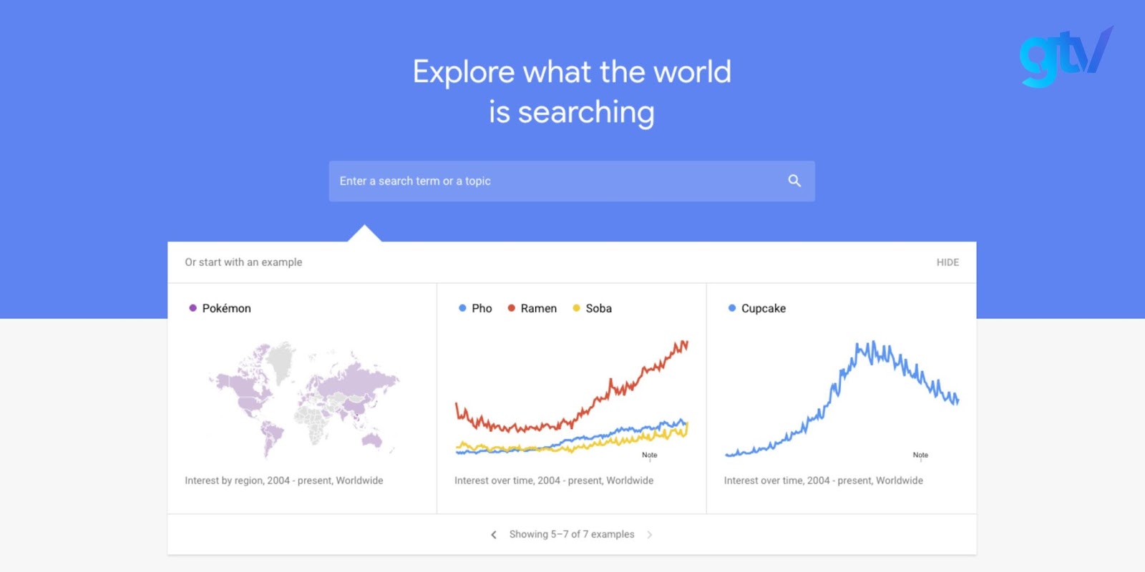Click the blue Pho legend dot
Screen dimensions: 1145x572
pyautogui.click(x=461, y=308)
